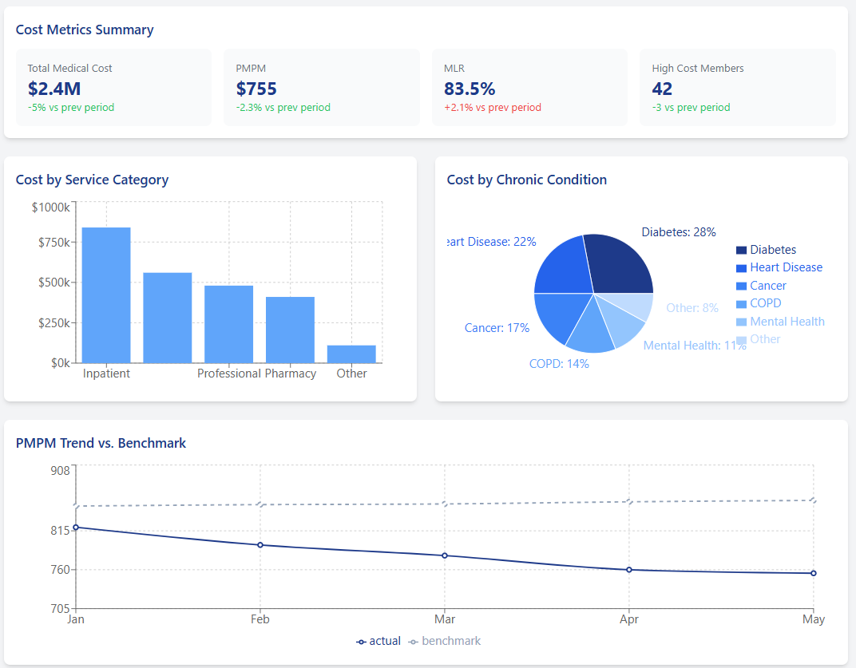Click the Other bar in service chart
This screenshot has height=668, width=856.
[351, 354]
